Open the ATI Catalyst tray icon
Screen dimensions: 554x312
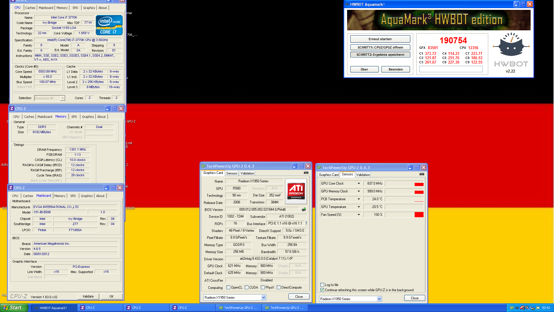pos(522,308)
